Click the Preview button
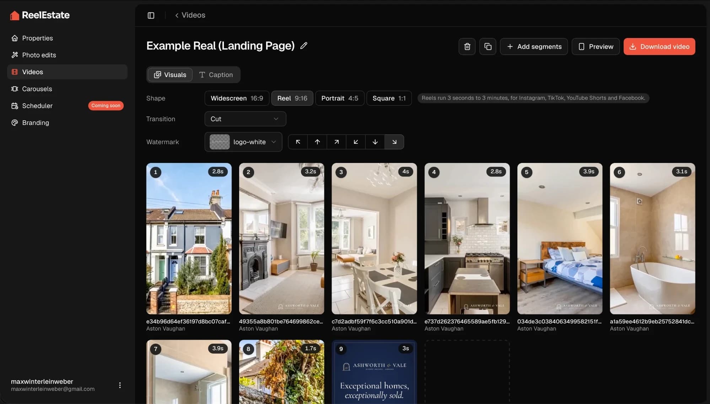The width and height of the screenshot is (710, 404). (x=596, y=47)
